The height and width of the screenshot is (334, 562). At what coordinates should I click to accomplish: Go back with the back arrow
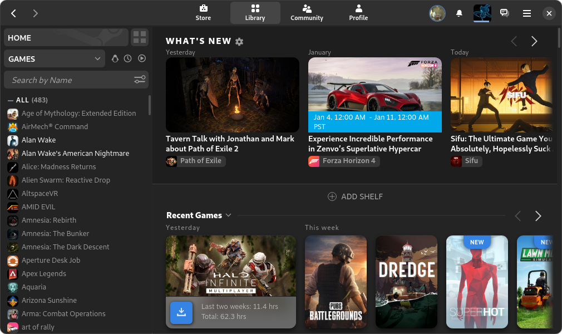[13, 13]
